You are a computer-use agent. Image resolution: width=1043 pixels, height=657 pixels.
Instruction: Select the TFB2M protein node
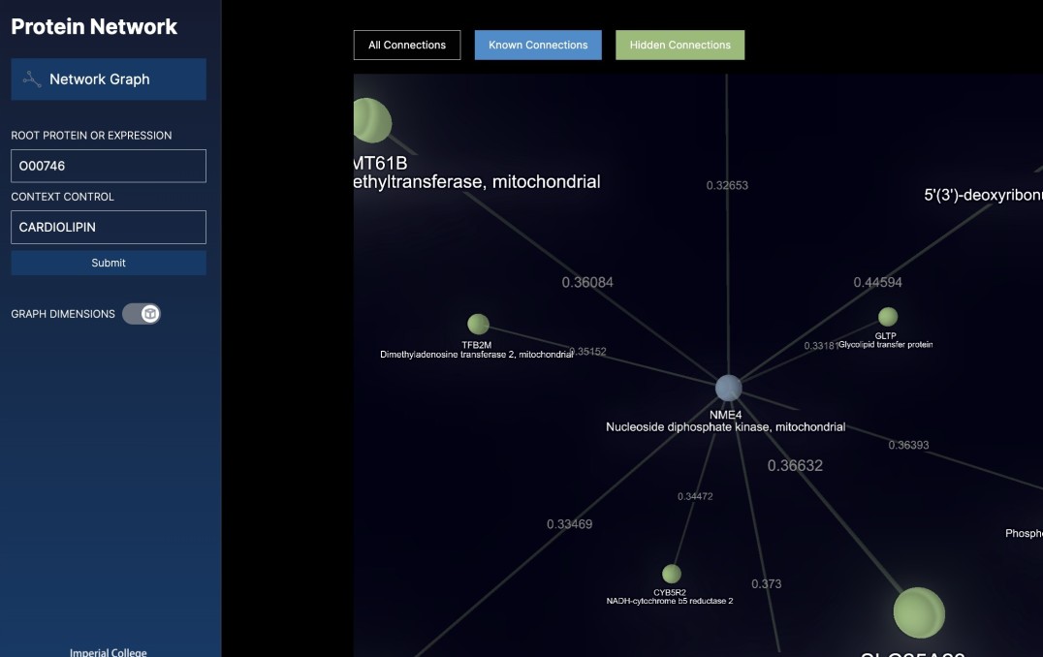(x=478, y=324)
